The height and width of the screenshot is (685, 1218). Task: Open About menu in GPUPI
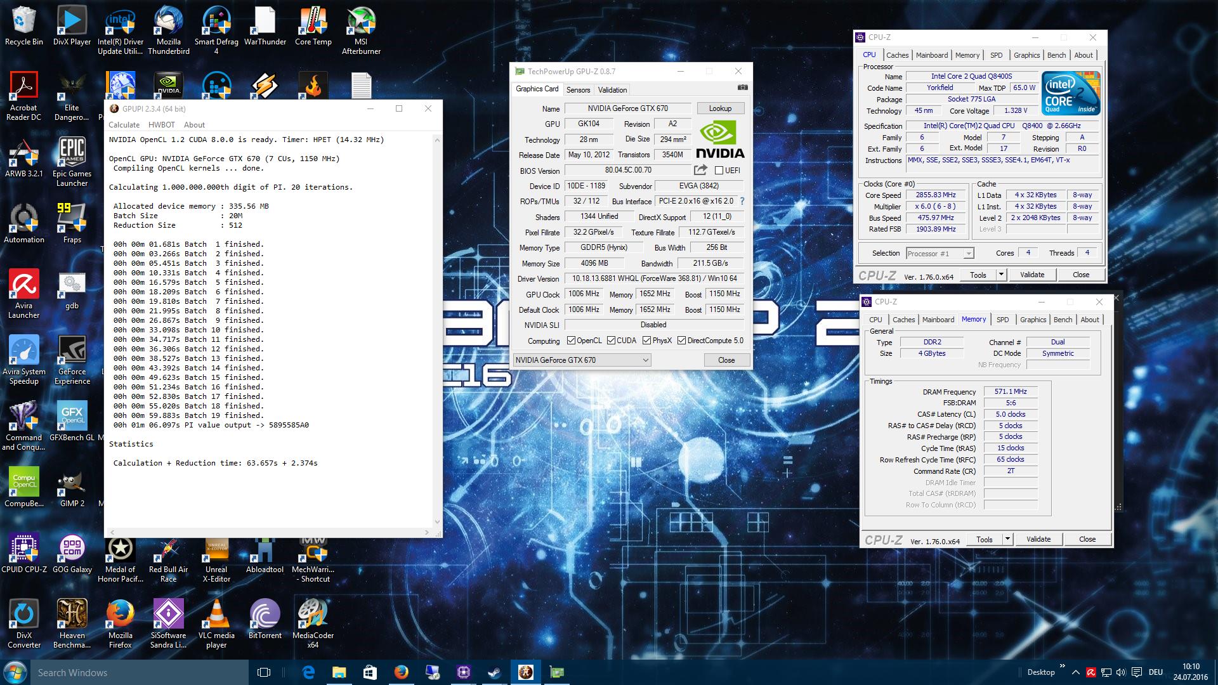point(194,125)
